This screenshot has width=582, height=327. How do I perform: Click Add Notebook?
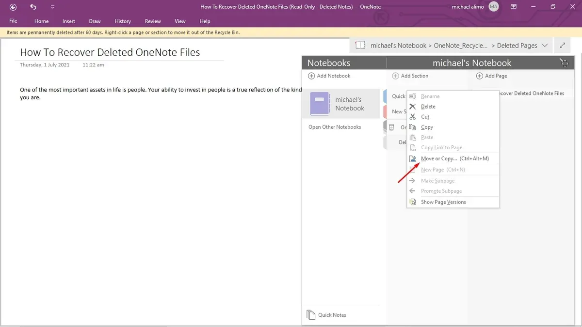point(329,76)
